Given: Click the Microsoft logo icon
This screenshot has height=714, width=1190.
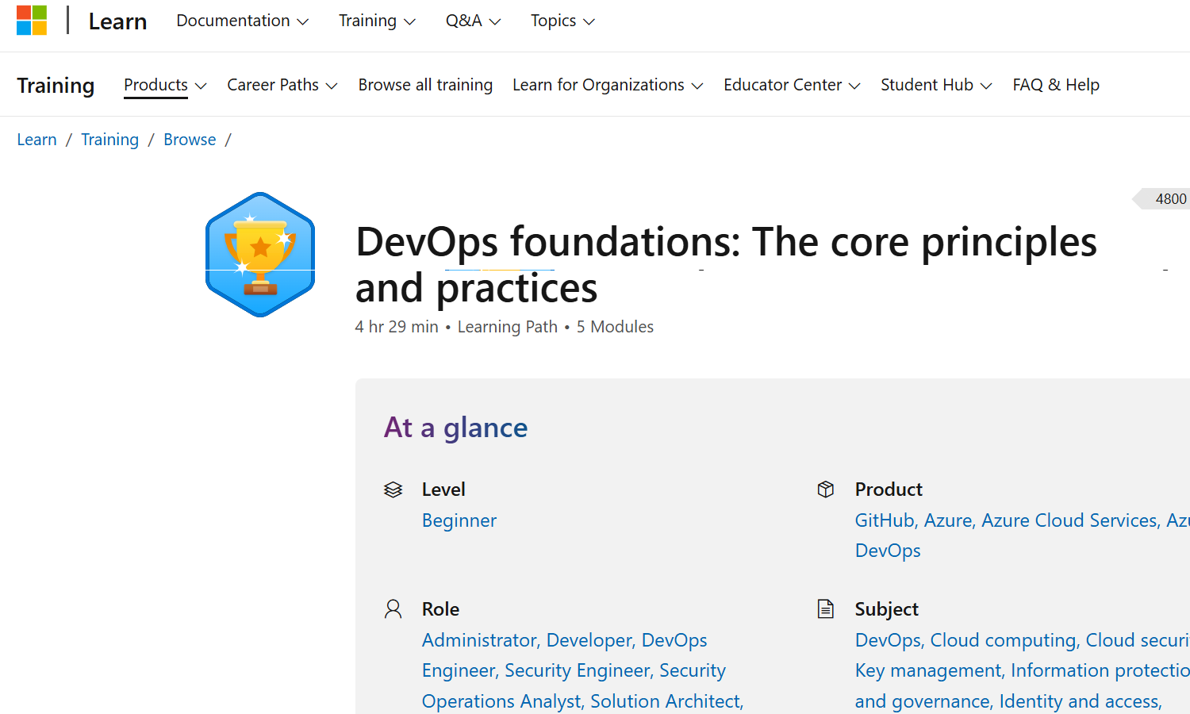Looking at the screenshot, I should (x=32, y=21).
